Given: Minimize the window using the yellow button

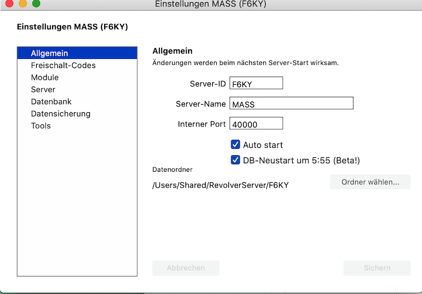Looking at the screenshot, I should pyautogui.click(x=22, y=4).
